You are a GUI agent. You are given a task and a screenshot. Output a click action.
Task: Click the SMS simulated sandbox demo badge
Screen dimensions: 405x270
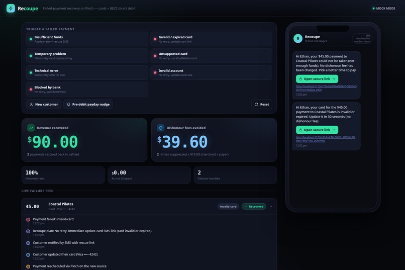[362, 39]
